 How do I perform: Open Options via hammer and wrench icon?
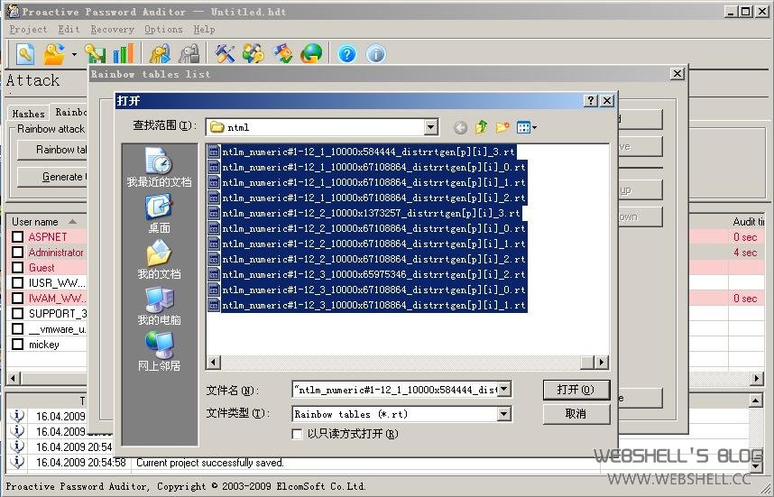(226, 54)
